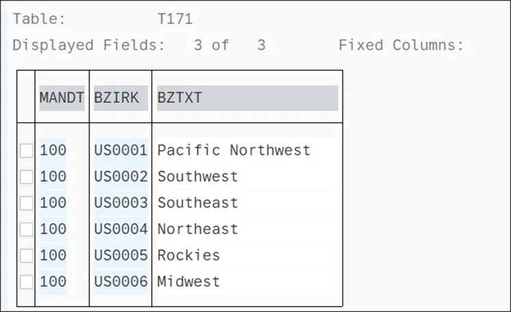Click the Southeast description cell
The image size is (511, 312).
coord(198,203)
